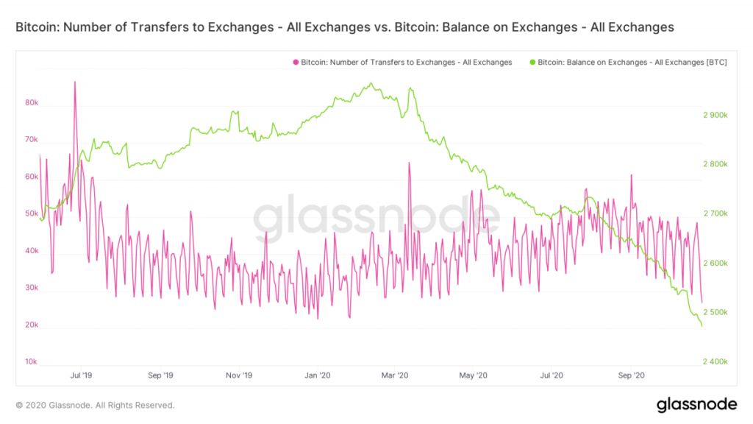Select the Nov '19 x-axis label
The width and height of the screenshot is (753, 424).
(239, 375)
